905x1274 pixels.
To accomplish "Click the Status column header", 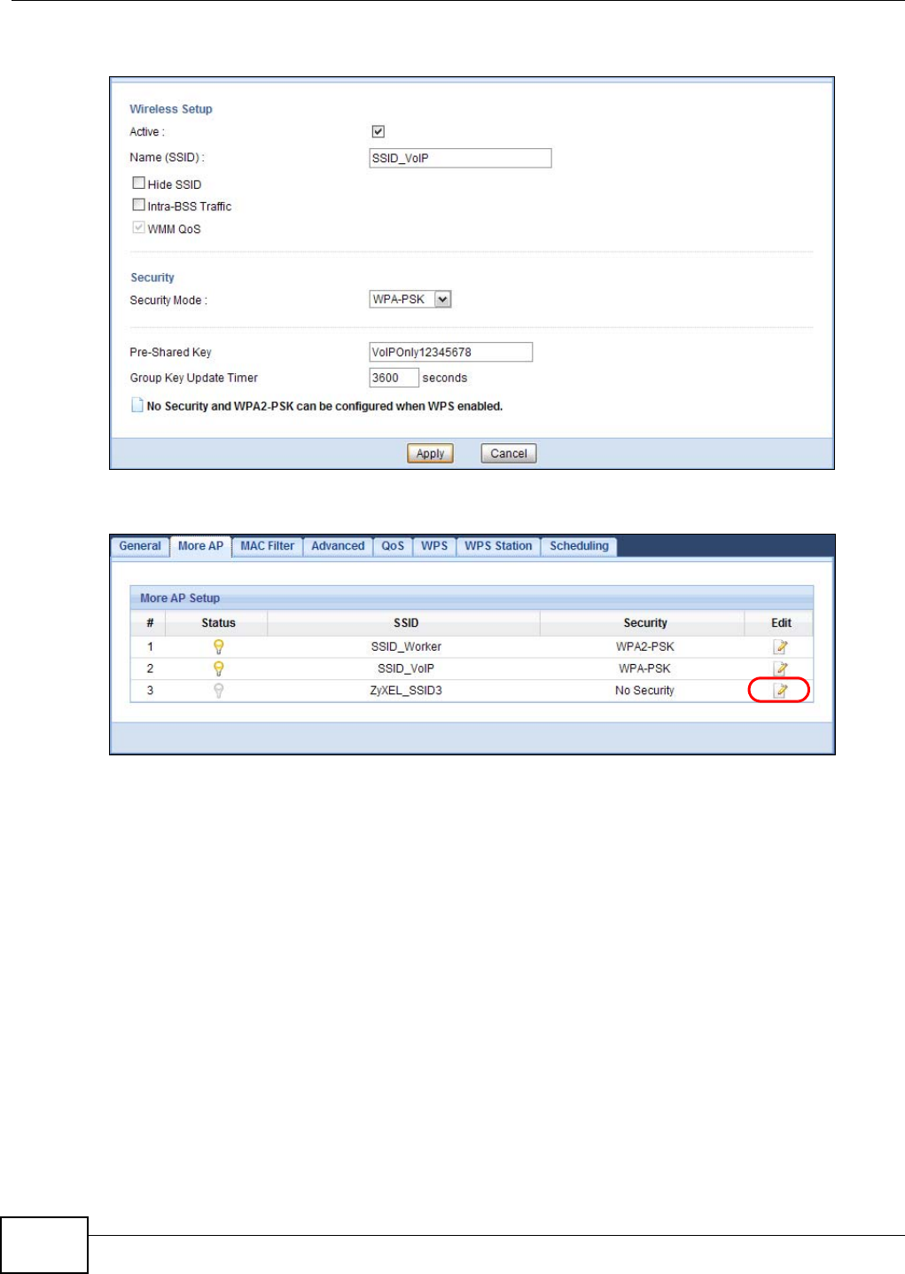I will point(219,623).
